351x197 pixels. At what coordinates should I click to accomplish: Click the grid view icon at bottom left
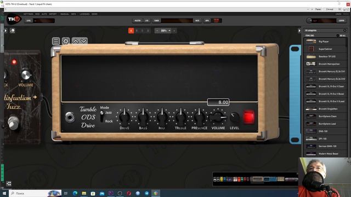9,184
